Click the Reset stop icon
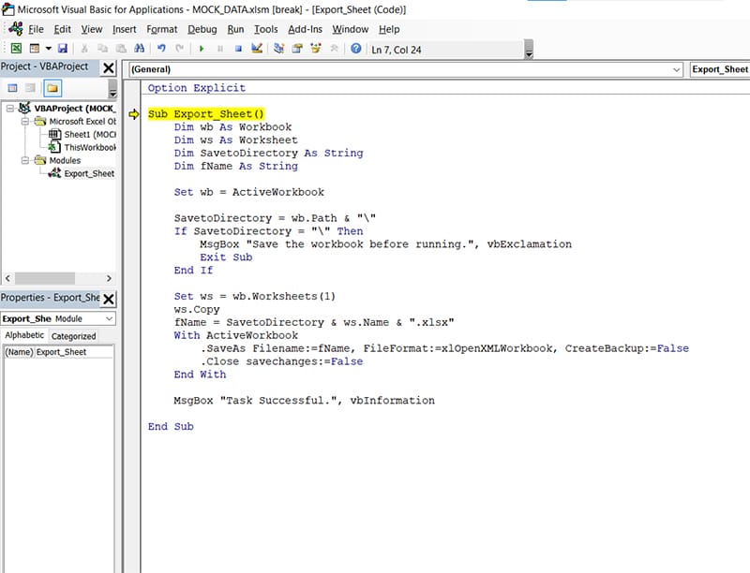Viewport: 750px width, 573px height. [x=238, y=48]
